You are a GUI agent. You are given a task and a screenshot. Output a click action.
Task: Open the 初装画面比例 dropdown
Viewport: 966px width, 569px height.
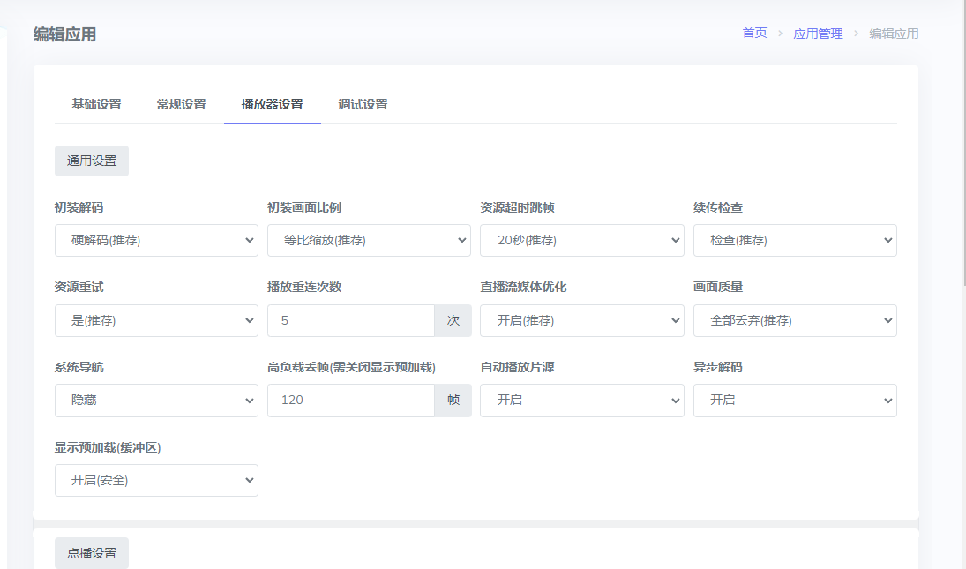pyautogui.click(x=369, y=240)
